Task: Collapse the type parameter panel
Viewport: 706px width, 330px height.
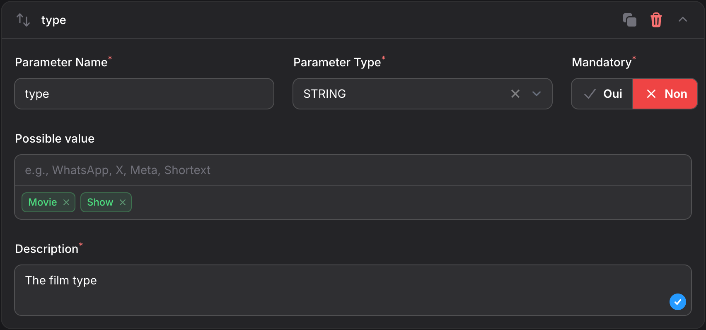Action: tap(683, 19)
